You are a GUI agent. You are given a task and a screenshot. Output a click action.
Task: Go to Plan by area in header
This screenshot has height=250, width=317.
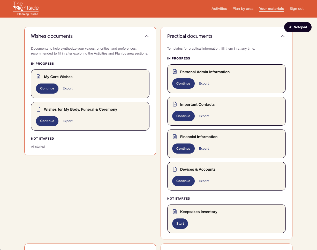pos(243,9)
